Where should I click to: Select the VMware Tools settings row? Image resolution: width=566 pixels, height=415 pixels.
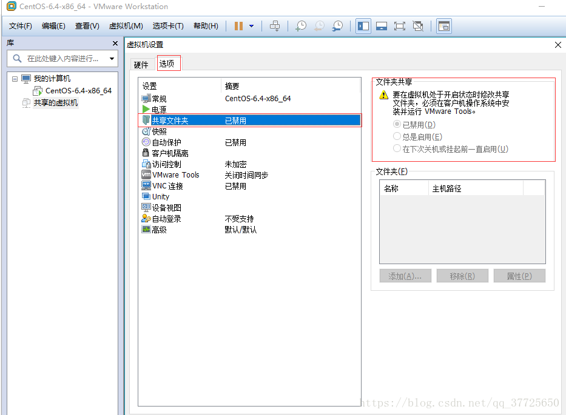(x=249, y=175)
